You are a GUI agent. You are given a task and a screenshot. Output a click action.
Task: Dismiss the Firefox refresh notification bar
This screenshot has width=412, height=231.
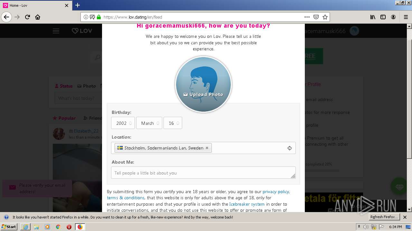(x=405, y=217)
